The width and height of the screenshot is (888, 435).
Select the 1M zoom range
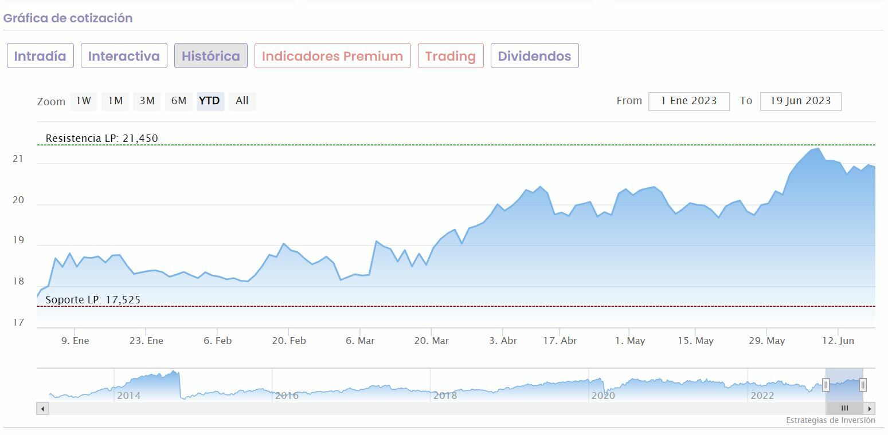[115, 101]
